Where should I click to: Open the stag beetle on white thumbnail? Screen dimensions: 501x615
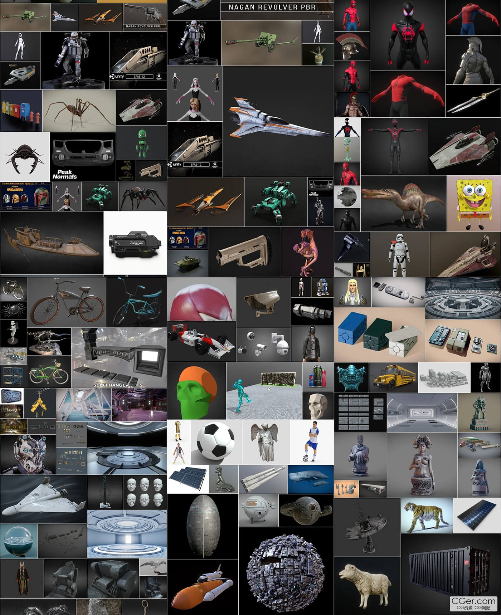point(25,157)
